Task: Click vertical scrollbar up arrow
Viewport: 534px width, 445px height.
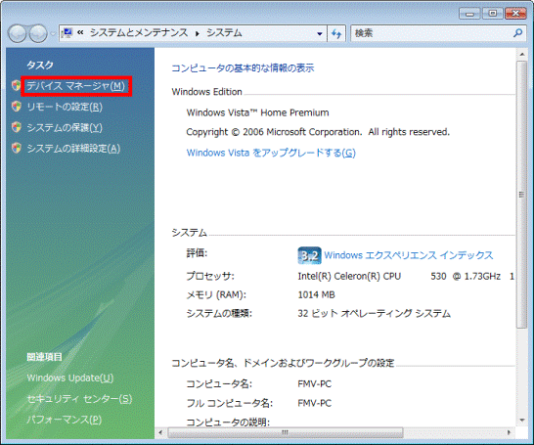Action: [521, 54]
